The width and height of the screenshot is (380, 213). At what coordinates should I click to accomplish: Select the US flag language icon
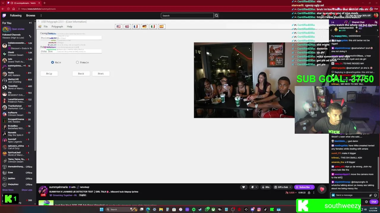[x=118, y=26]
